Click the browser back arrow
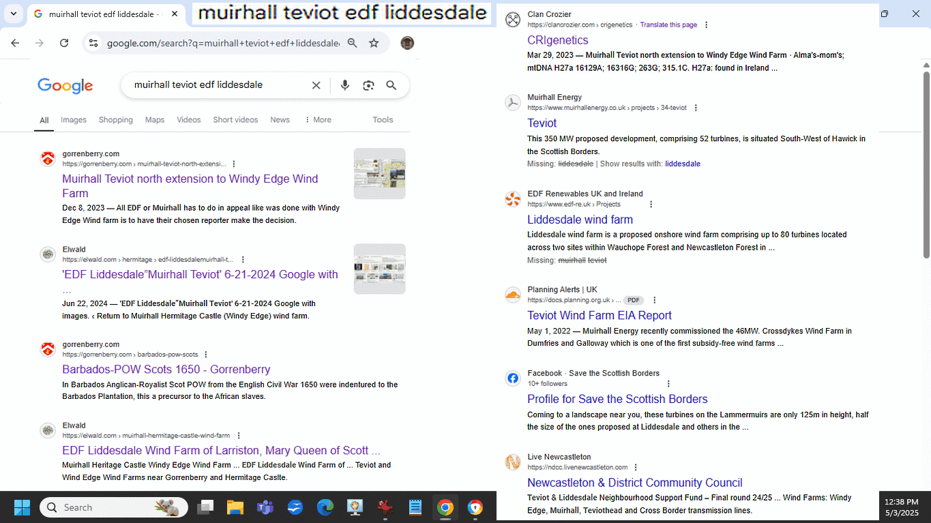The height and width of the screenshot is (523, 931). coord(15,43)
